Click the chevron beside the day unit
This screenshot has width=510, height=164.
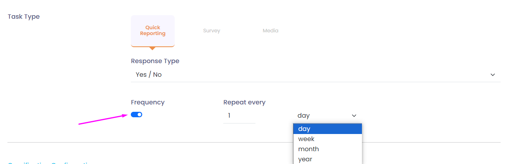tap(354, 116)
